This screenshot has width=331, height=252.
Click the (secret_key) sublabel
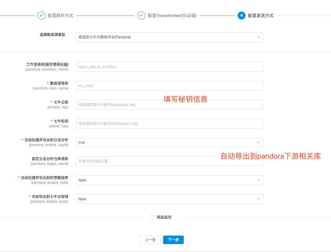[59, 126]
